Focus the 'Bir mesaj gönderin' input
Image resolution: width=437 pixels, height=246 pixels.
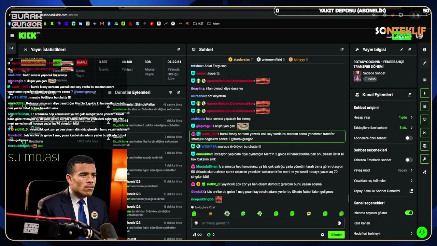tap(268, 223)
